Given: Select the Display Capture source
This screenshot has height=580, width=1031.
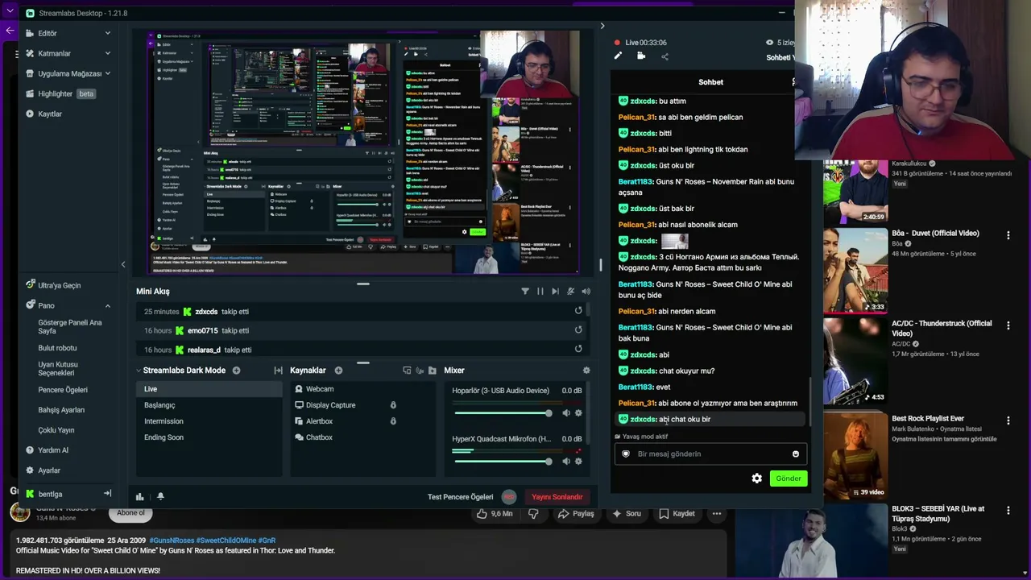Looking at the screenshot, I should (361, 405).
